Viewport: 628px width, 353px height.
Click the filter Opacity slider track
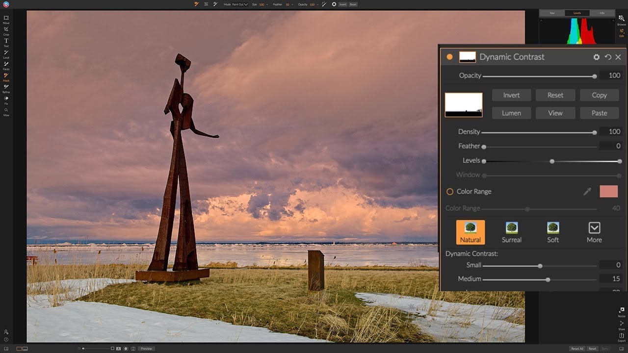click(x=540, y=76)
